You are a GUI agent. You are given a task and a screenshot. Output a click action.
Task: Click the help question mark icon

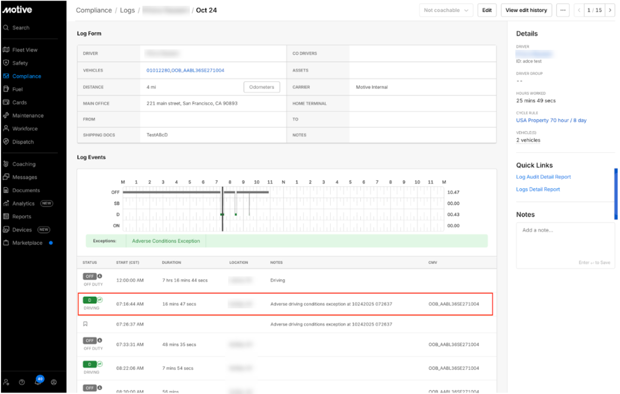click(22, 382)
